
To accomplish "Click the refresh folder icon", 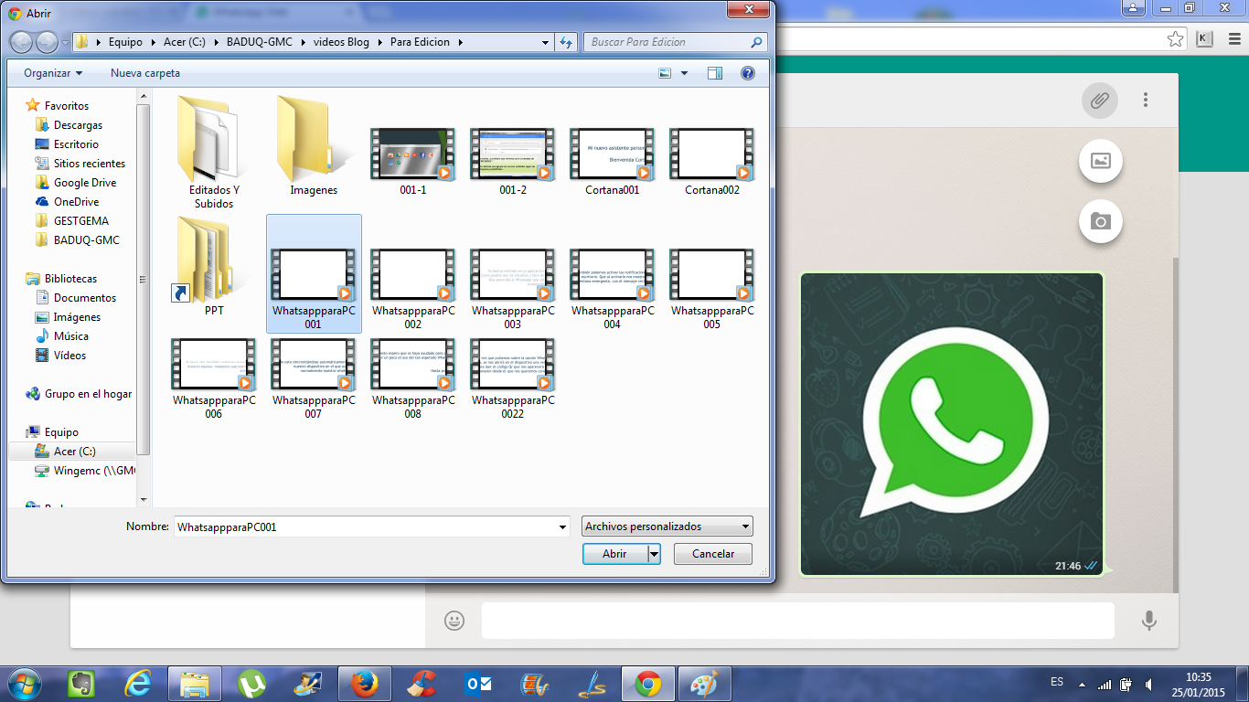I will [x=566, y=42].
